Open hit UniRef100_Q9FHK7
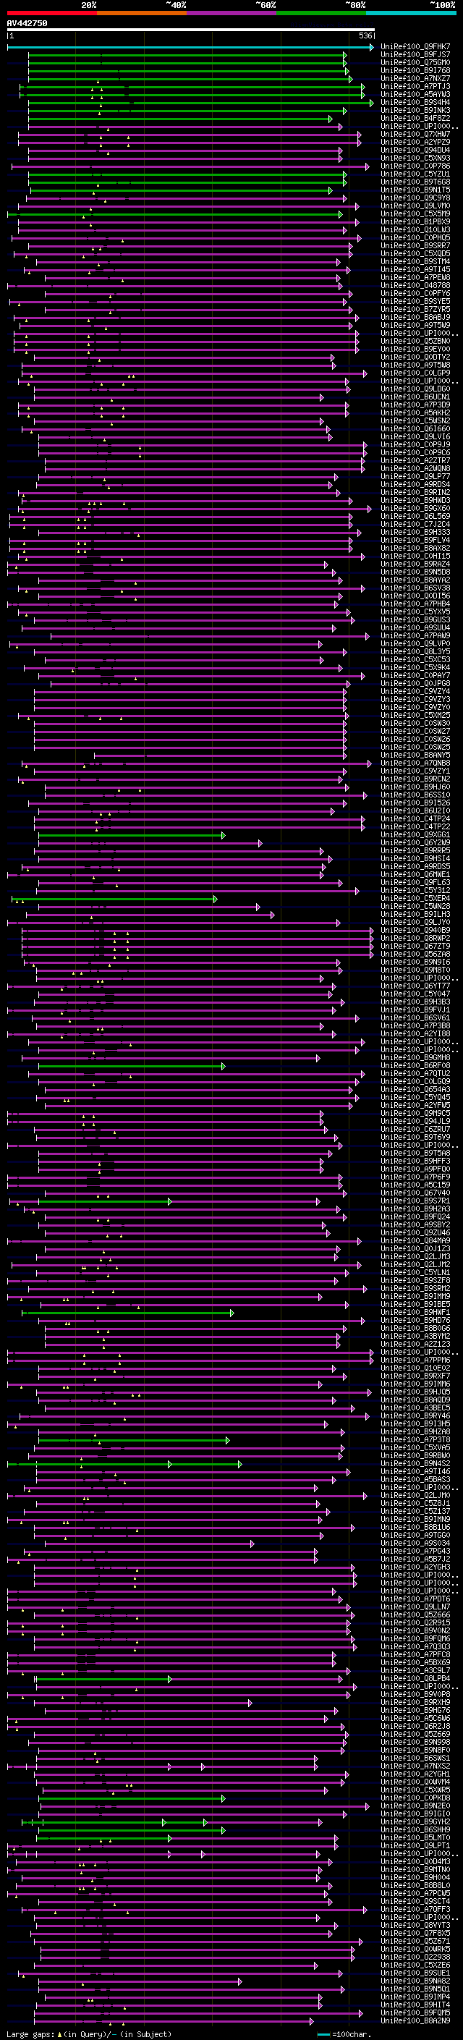 (415, 47)
